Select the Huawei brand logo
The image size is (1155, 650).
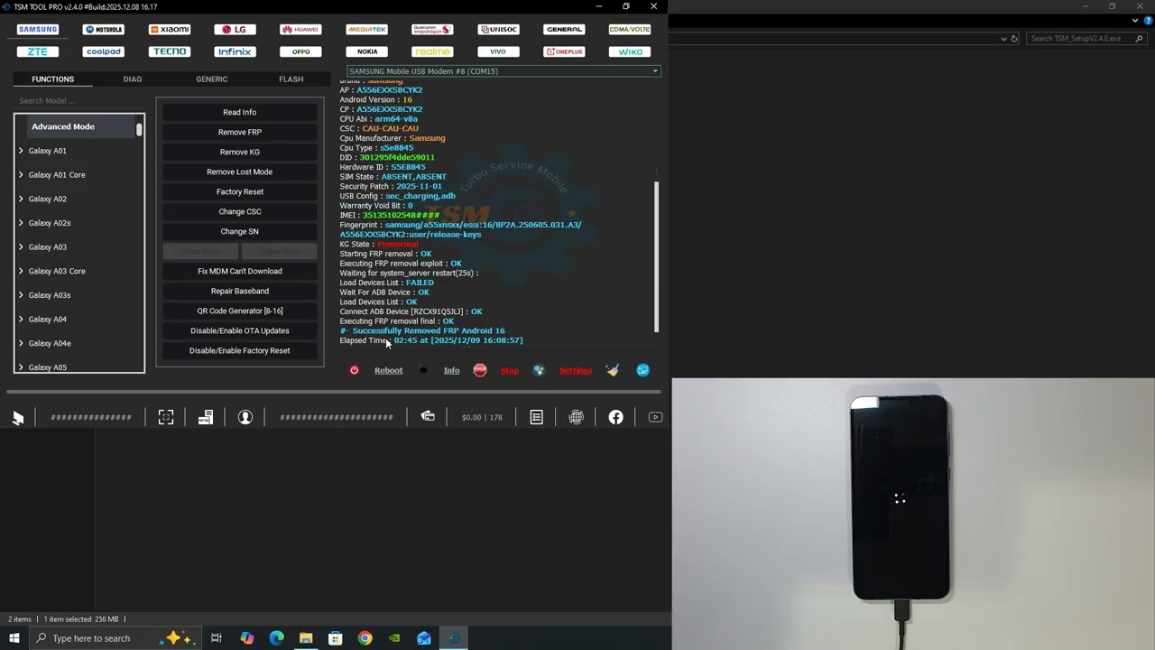pyautogui.click(x=300, y=30)
